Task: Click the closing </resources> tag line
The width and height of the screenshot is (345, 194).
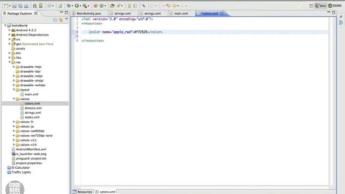Action: point(93,41)
